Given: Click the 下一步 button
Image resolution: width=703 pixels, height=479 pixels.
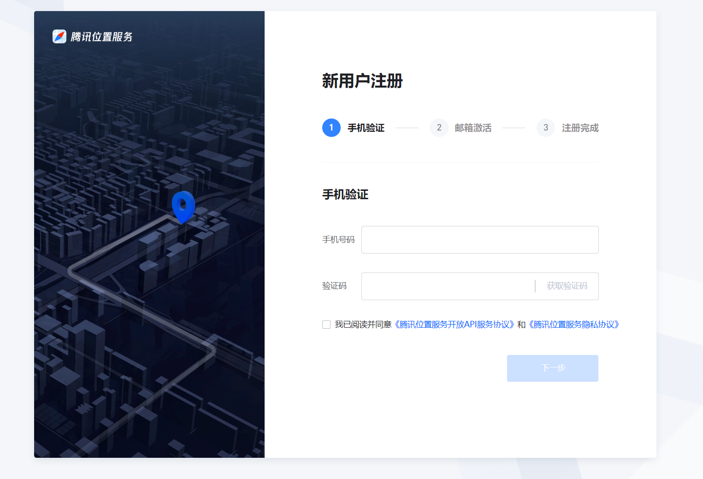Looking at the screenshot, I should [553, 368].
